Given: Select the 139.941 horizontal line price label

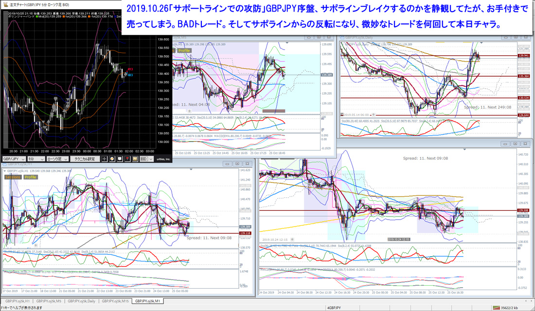Looking at the screenshot, I should point(523,55).
